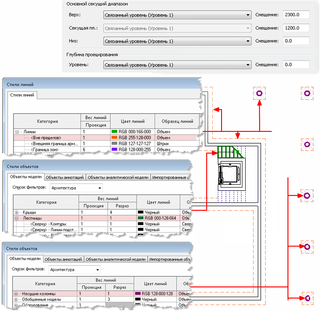Viewport: 320px width, 312px height.
Task: Open Импортированные tab in middle window
Action: (170, 177)
